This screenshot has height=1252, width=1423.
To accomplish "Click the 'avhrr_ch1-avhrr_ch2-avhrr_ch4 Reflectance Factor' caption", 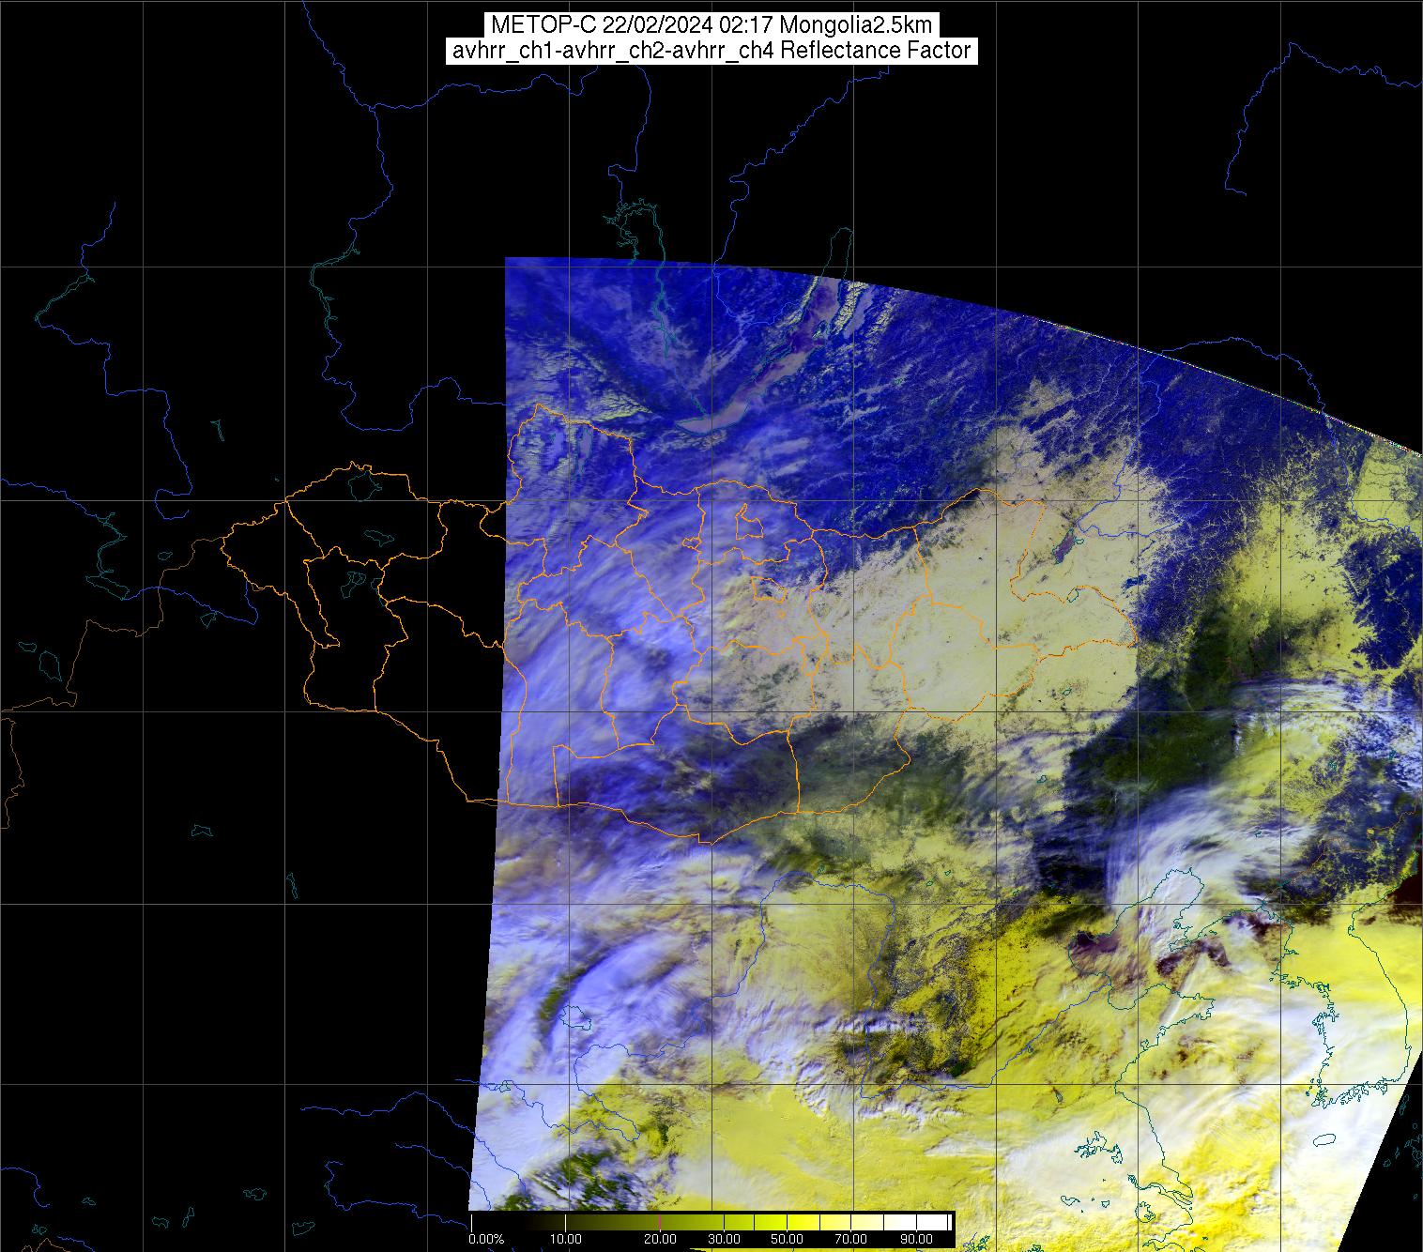I will (711, 51).
